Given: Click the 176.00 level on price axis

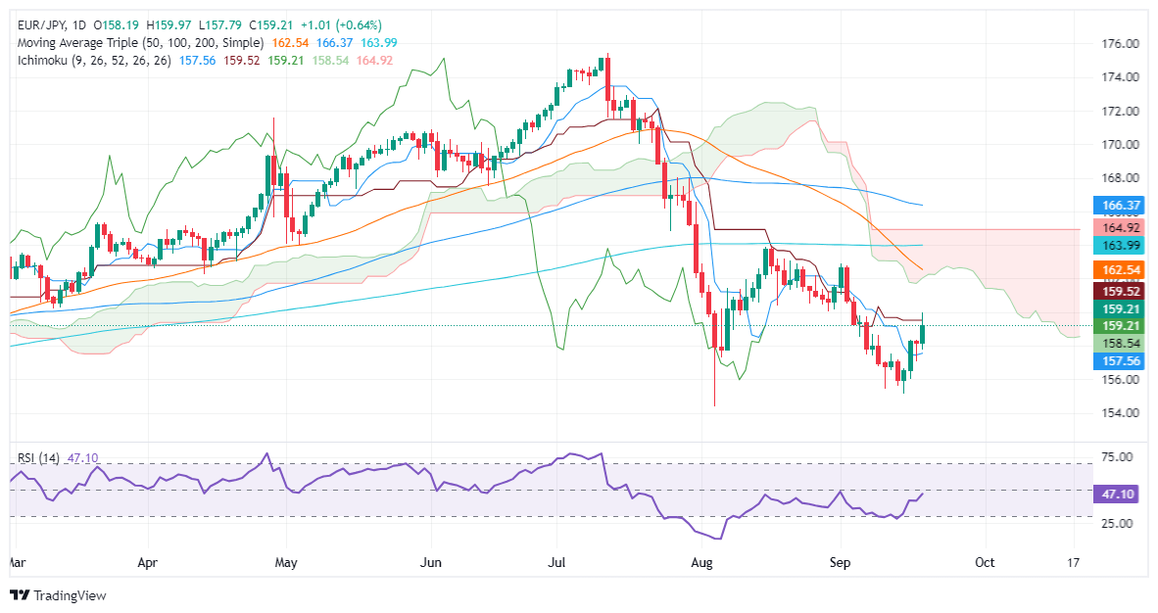Looking at the screenshot, I should pos(1120,43).
